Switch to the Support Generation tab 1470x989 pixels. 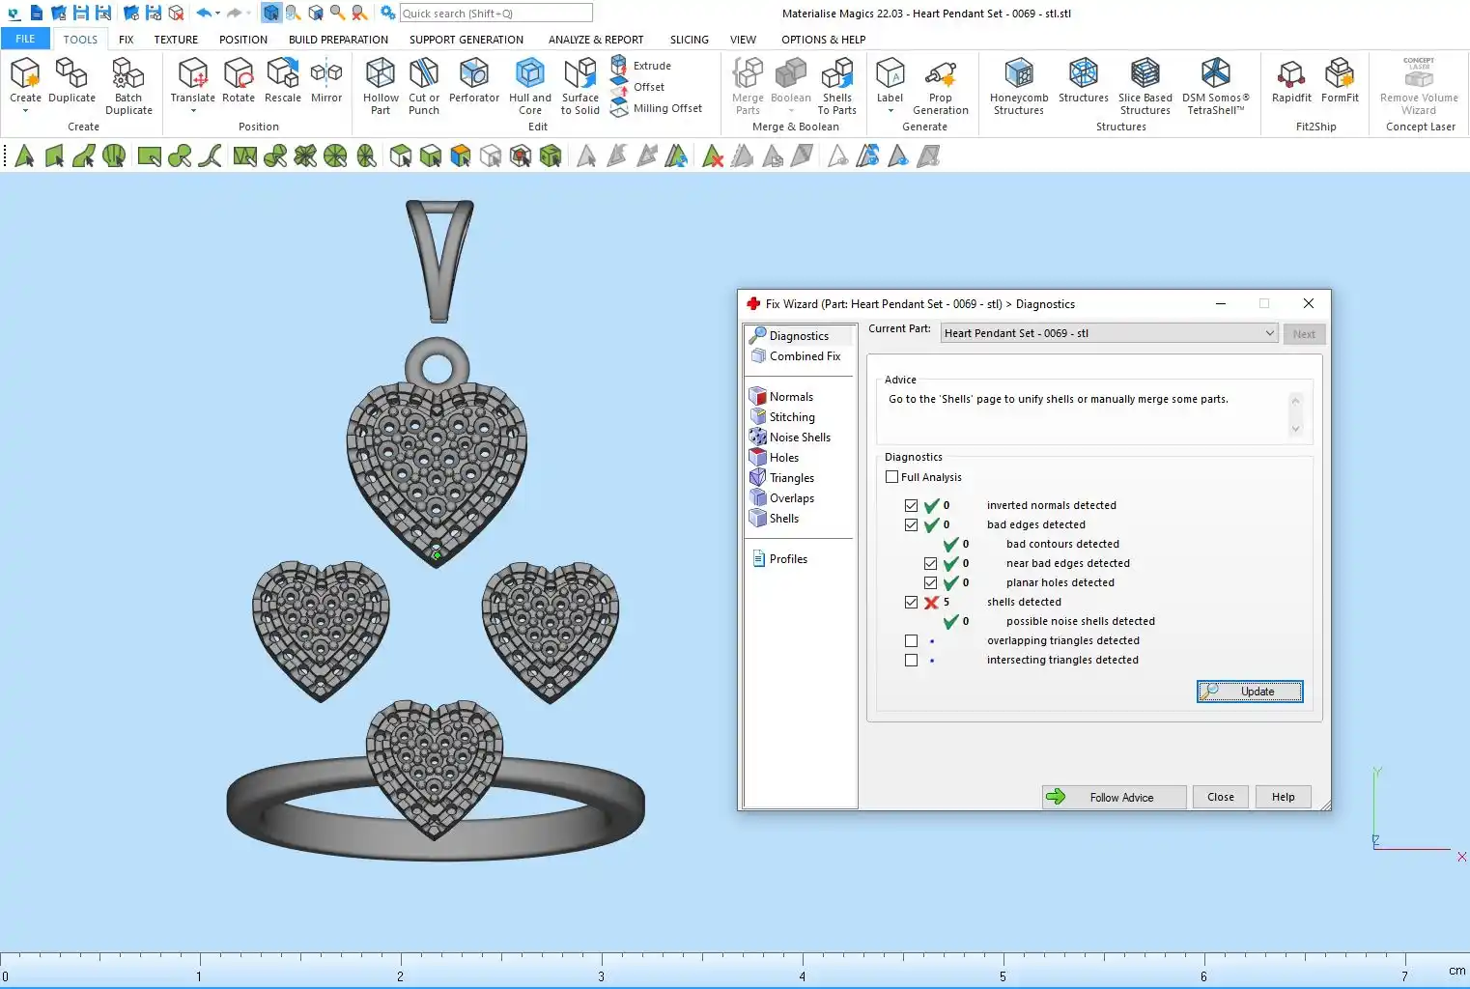(x=466, y=40)
